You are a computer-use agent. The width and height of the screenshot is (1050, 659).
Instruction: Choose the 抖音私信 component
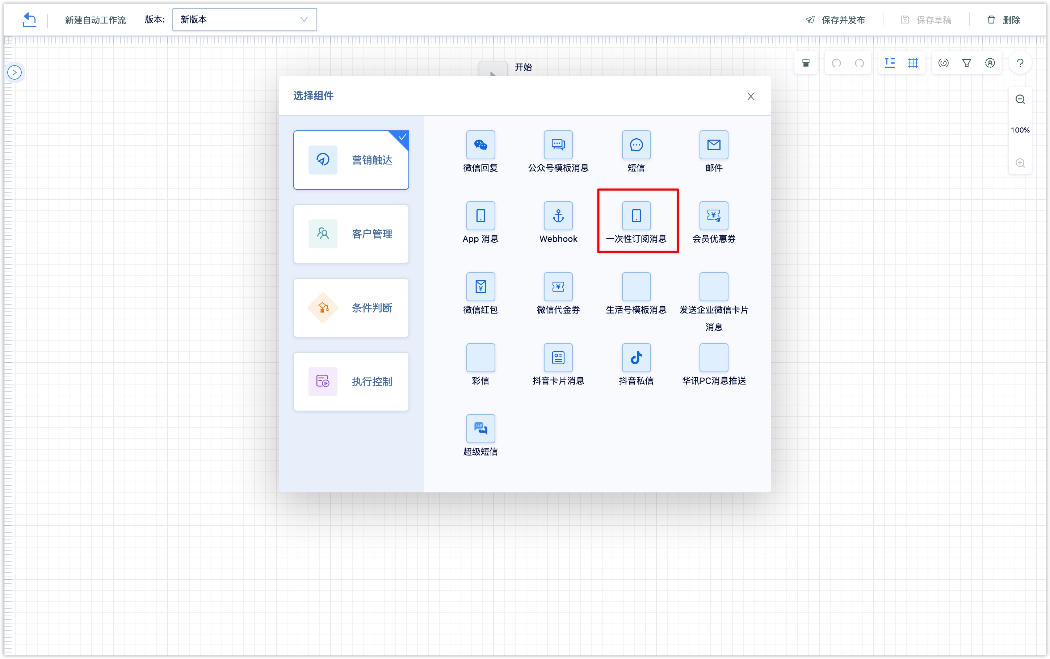coord(636,365)
